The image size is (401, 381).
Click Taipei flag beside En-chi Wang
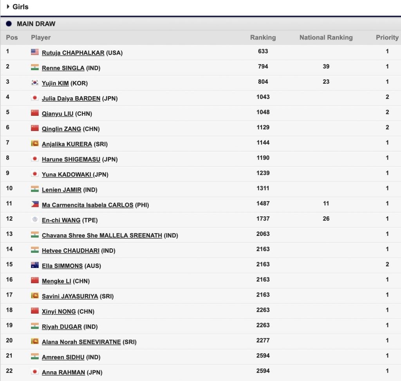tap(35, 219)
